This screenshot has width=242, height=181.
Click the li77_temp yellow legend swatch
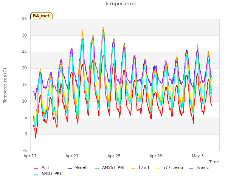pyautogui.click(x=158, y=168)
